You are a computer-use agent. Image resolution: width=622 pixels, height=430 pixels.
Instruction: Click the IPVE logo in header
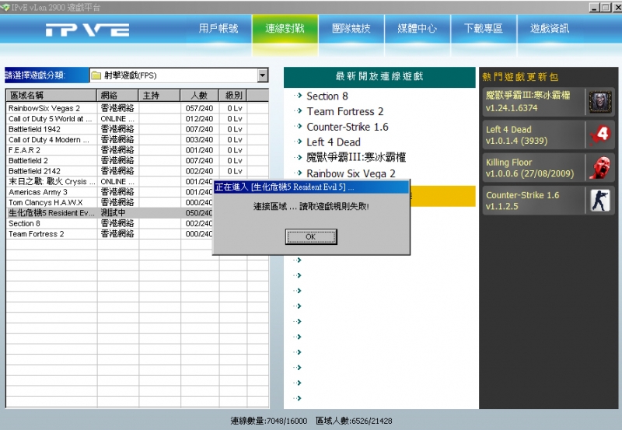[87, 30]
